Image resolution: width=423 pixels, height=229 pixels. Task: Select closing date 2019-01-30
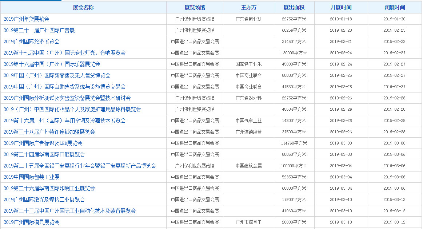pos(394,19)
